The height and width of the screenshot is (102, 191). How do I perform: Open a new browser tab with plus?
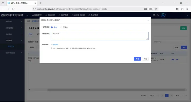pyautogui.click(x=40, y=3)
